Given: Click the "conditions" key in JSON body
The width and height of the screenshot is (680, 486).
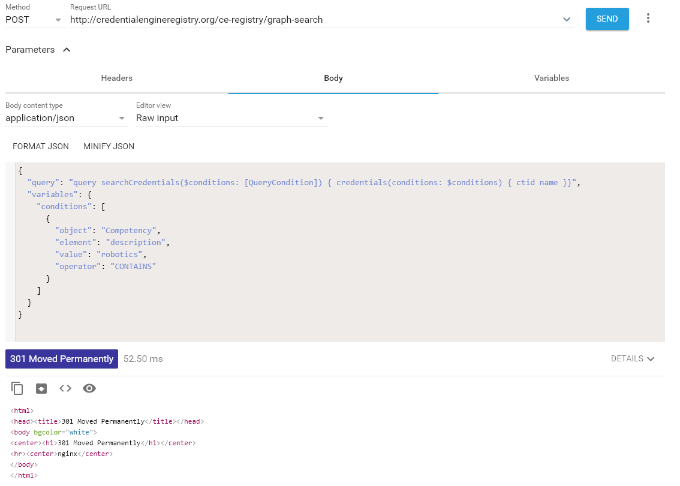Looking at the screenshot, I should [64, 207].
